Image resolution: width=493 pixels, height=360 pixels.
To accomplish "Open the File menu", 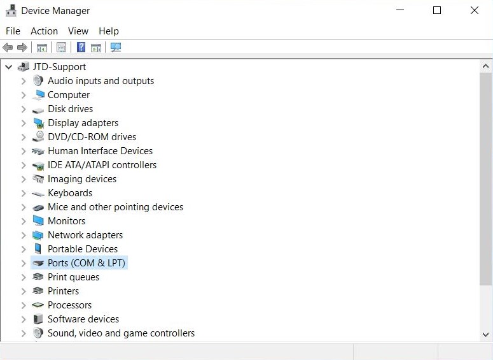I will pos(13,31).
